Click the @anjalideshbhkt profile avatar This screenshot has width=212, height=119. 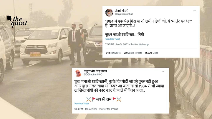(x=109, y=13)
